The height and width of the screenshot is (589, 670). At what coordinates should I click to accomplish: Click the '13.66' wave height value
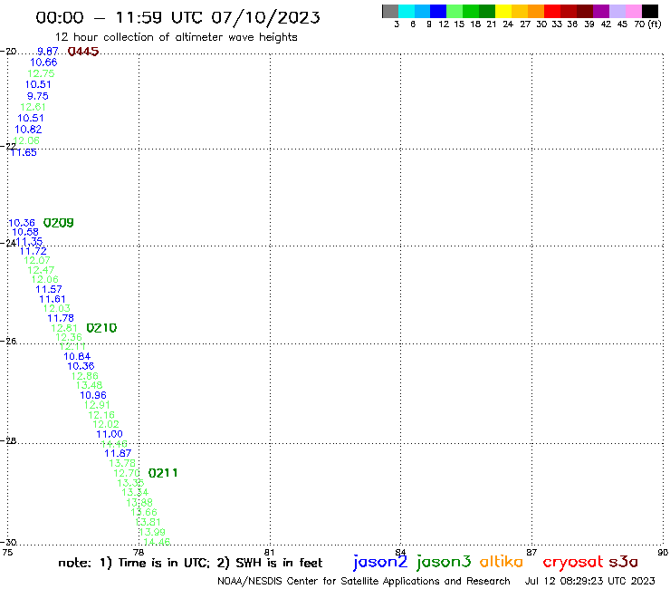pos(144,512)
